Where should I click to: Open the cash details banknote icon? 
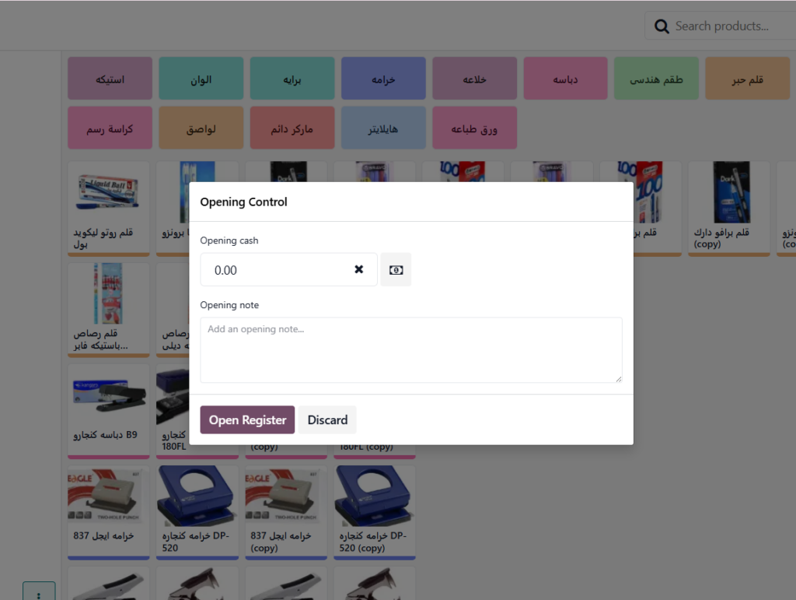[396, 270]
